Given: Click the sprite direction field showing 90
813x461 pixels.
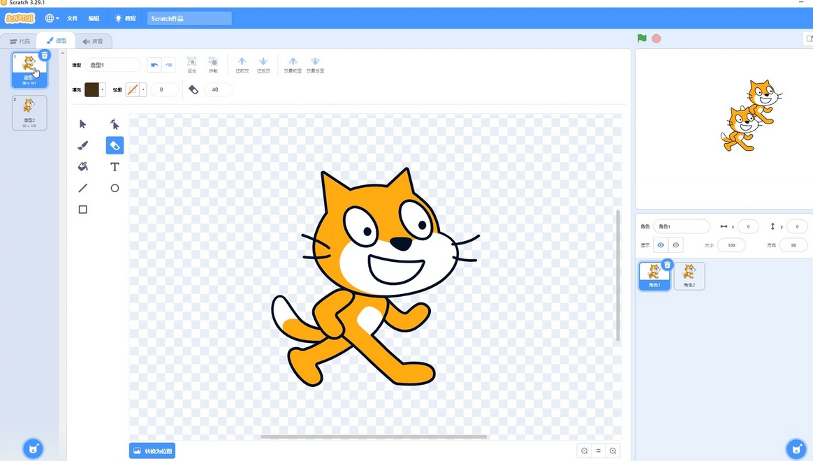Looking at the screenshot, I should pyautogui.click(x=794, y=245).
